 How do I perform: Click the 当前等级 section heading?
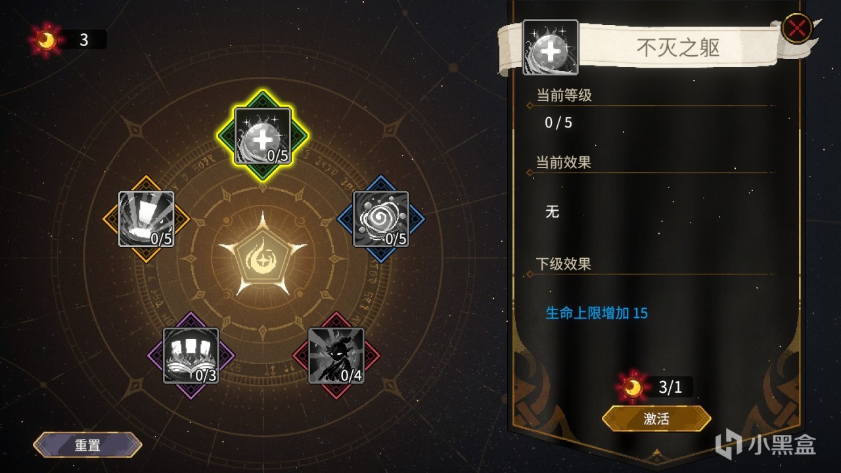pyautogui.click(x=564, y=95)
